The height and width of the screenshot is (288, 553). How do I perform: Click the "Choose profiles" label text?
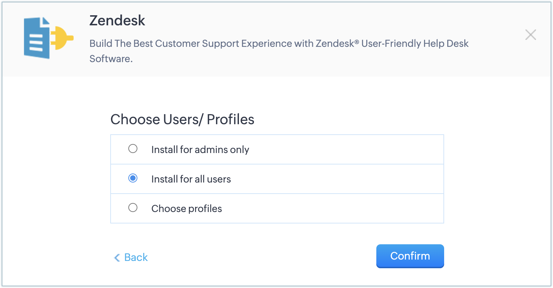click(186, 209)
